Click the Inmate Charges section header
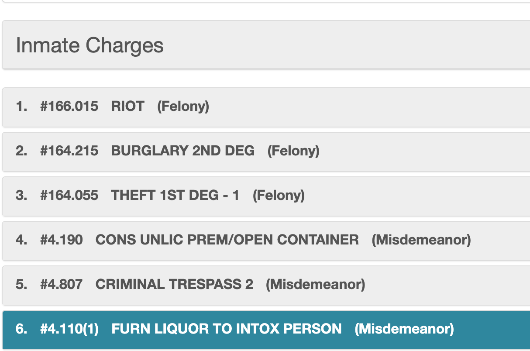Screen dimensions: 530x351 click(x=90, y=45)
